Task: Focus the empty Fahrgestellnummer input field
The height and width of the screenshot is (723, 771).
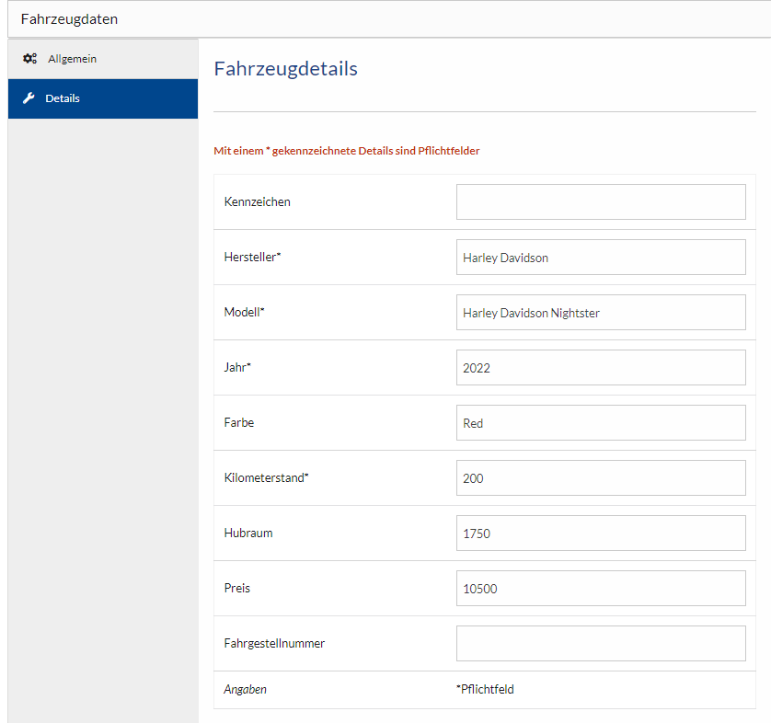Action: click(600, 644)
